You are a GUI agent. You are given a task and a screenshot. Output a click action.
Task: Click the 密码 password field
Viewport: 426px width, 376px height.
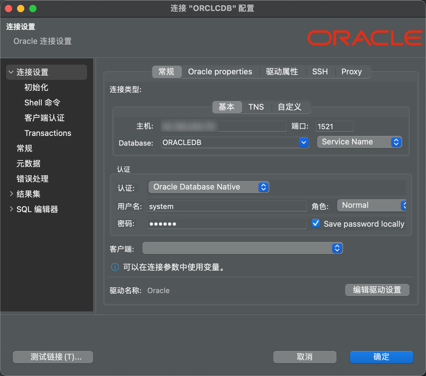227,224
